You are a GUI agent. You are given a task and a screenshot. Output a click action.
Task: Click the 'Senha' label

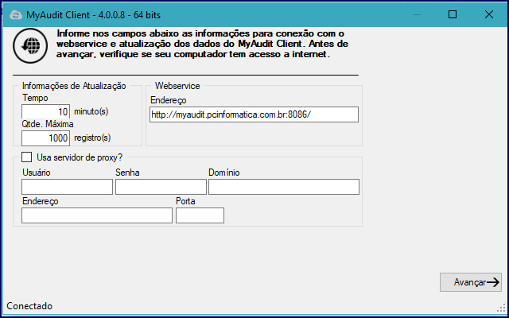[127, 173]
